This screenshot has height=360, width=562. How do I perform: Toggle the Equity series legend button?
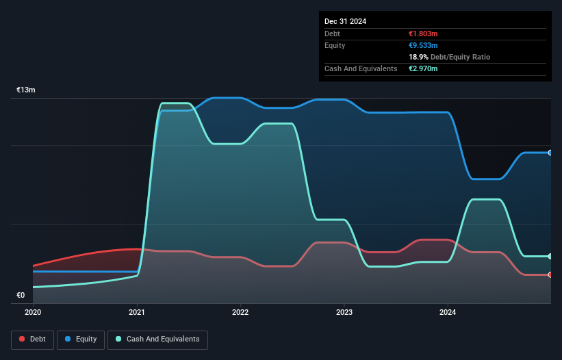[x=81, y=339]
